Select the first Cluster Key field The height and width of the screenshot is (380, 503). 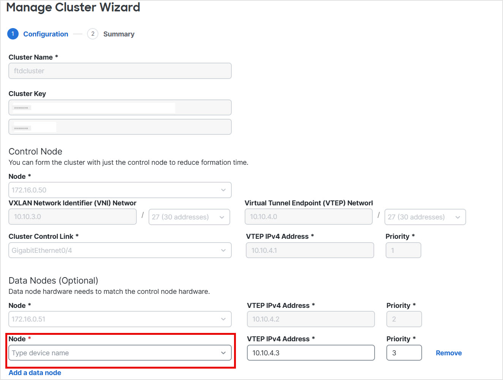coord(120,107)
